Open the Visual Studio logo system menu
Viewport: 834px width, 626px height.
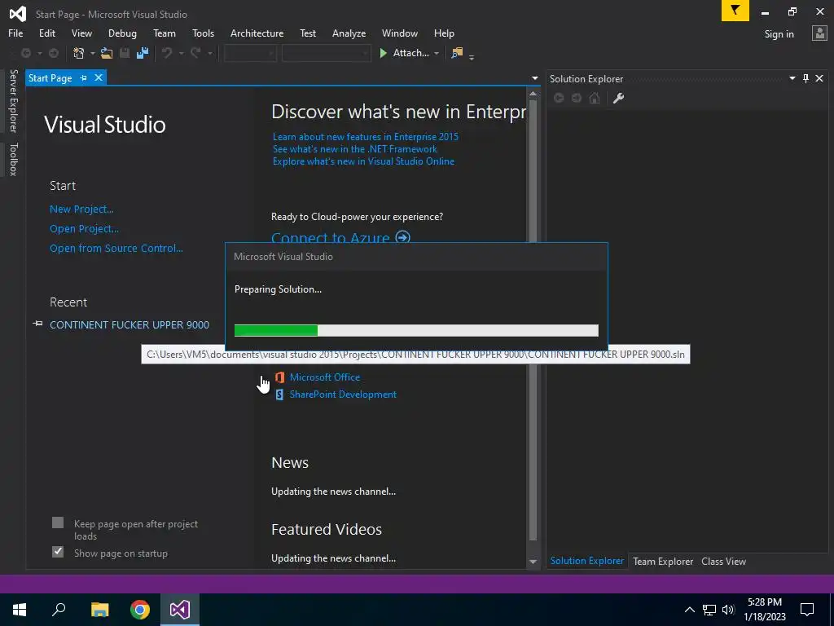(18, 13)
